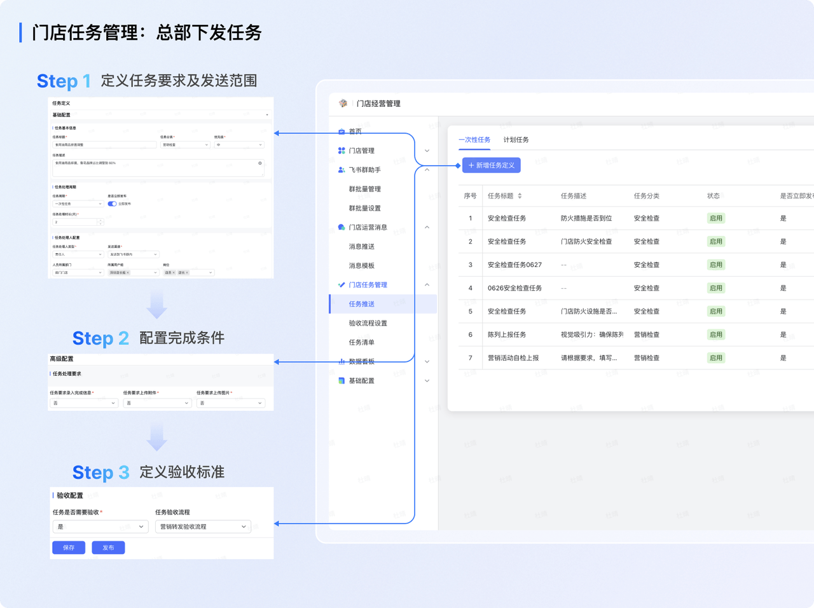Select 任务推送 in sidebar
Image resolution: width=814 pixels, height=608 pixels.
383,304
